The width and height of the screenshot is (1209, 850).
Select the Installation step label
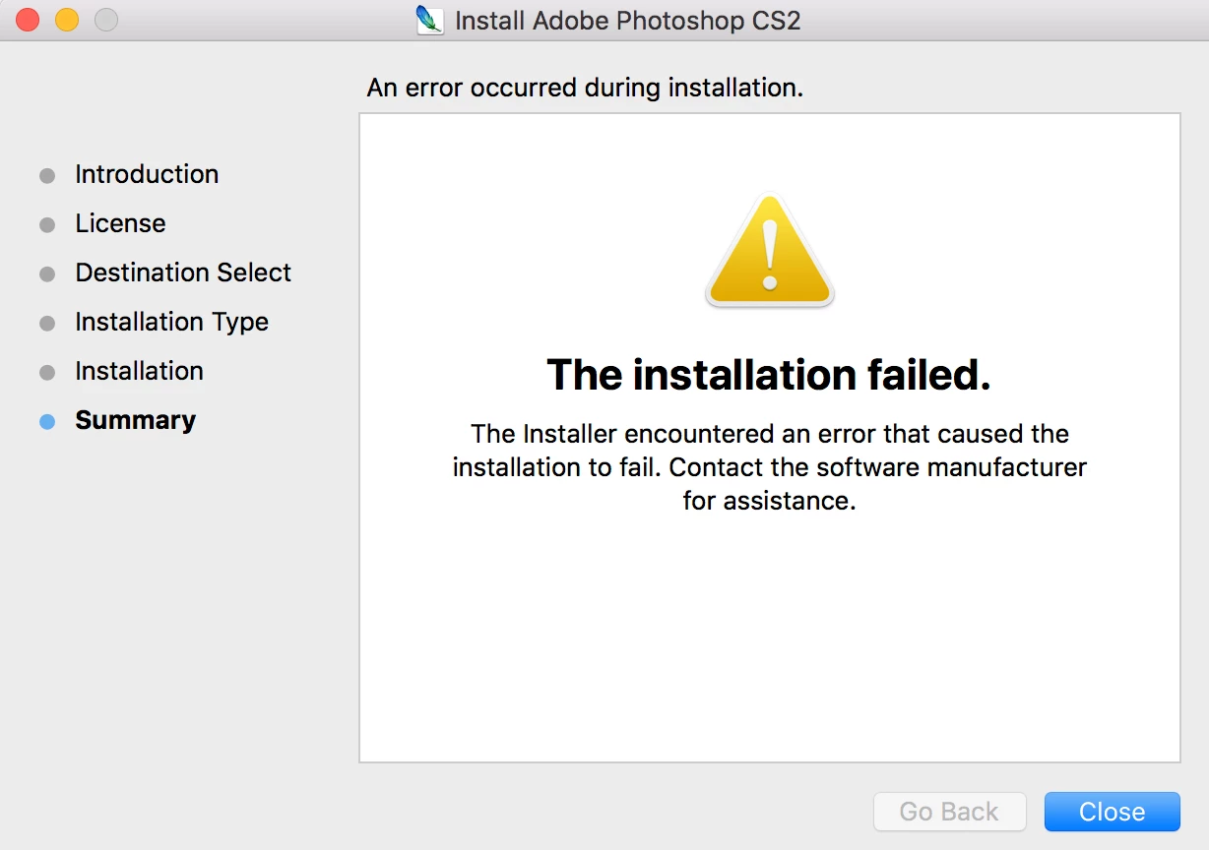(x=139, y=371)
